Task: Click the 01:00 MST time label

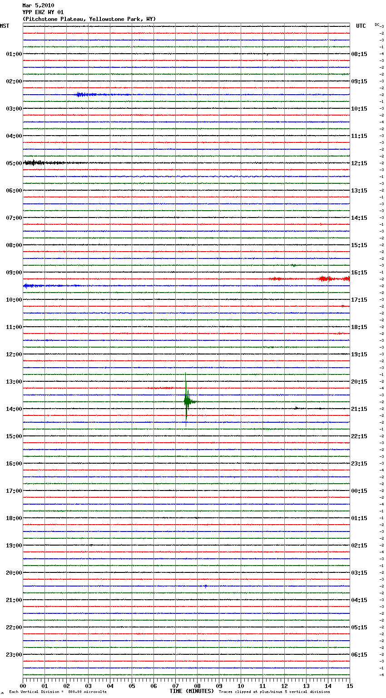Action: click(14, 54)
